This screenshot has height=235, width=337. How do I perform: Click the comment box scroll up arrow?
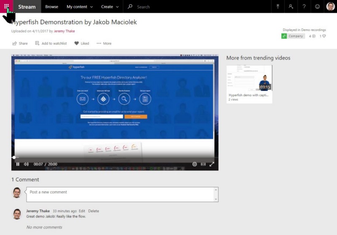tap(216, 190)
